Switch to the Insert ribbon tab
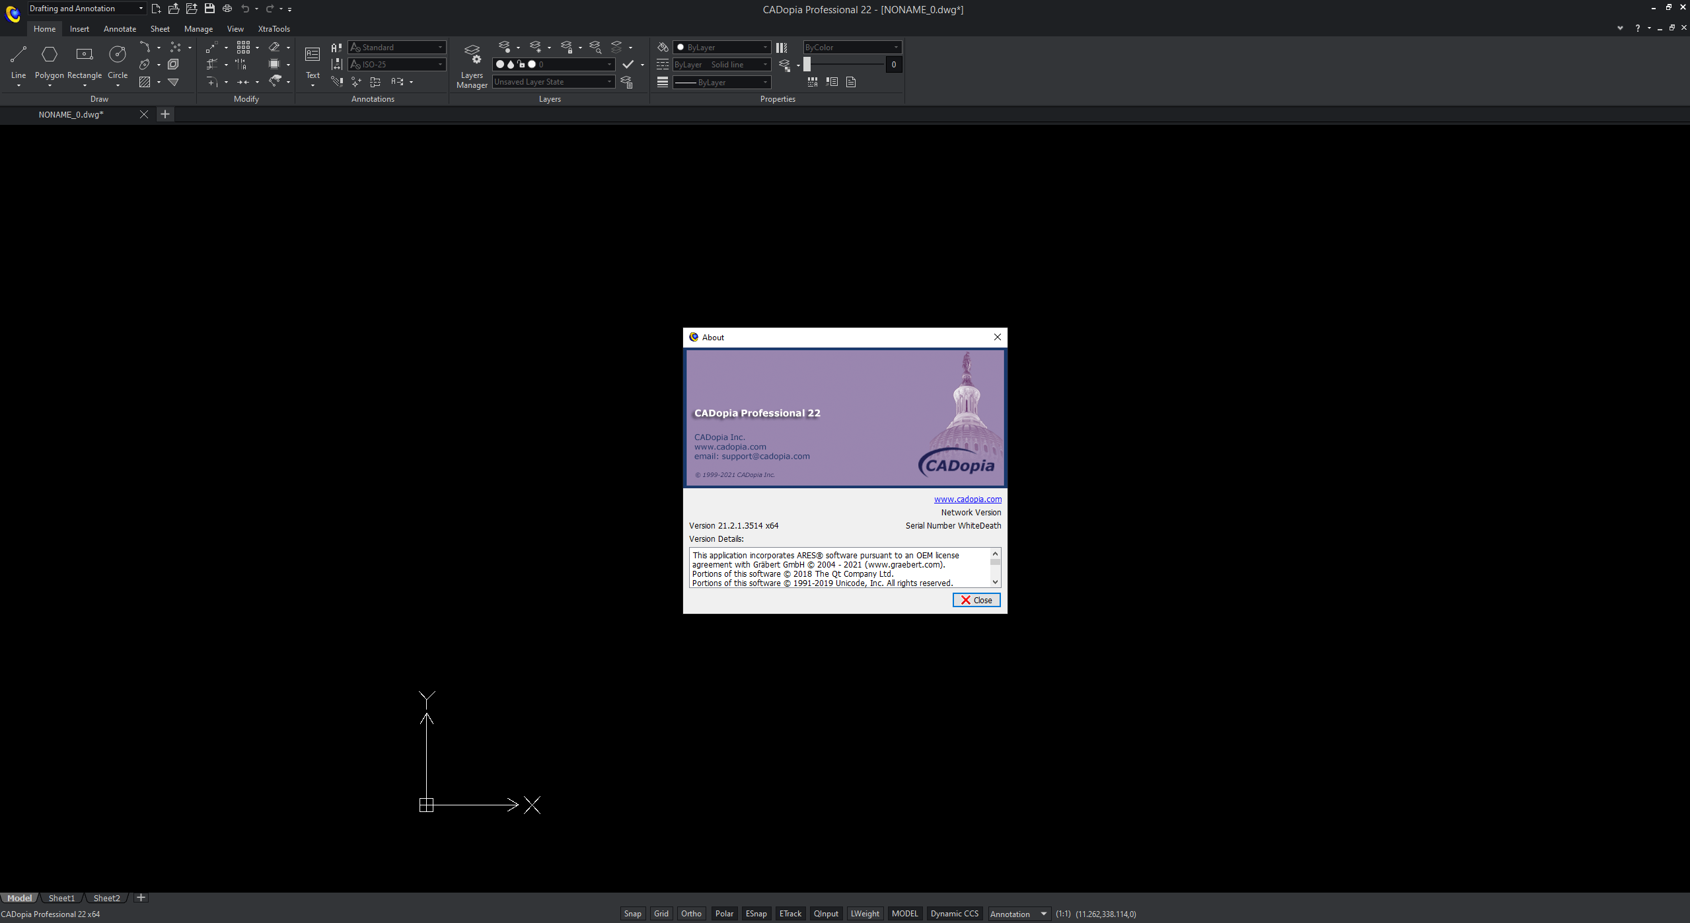Image resolution: width=1690 pixels, height=923 pixels. [x=79, y=28]
